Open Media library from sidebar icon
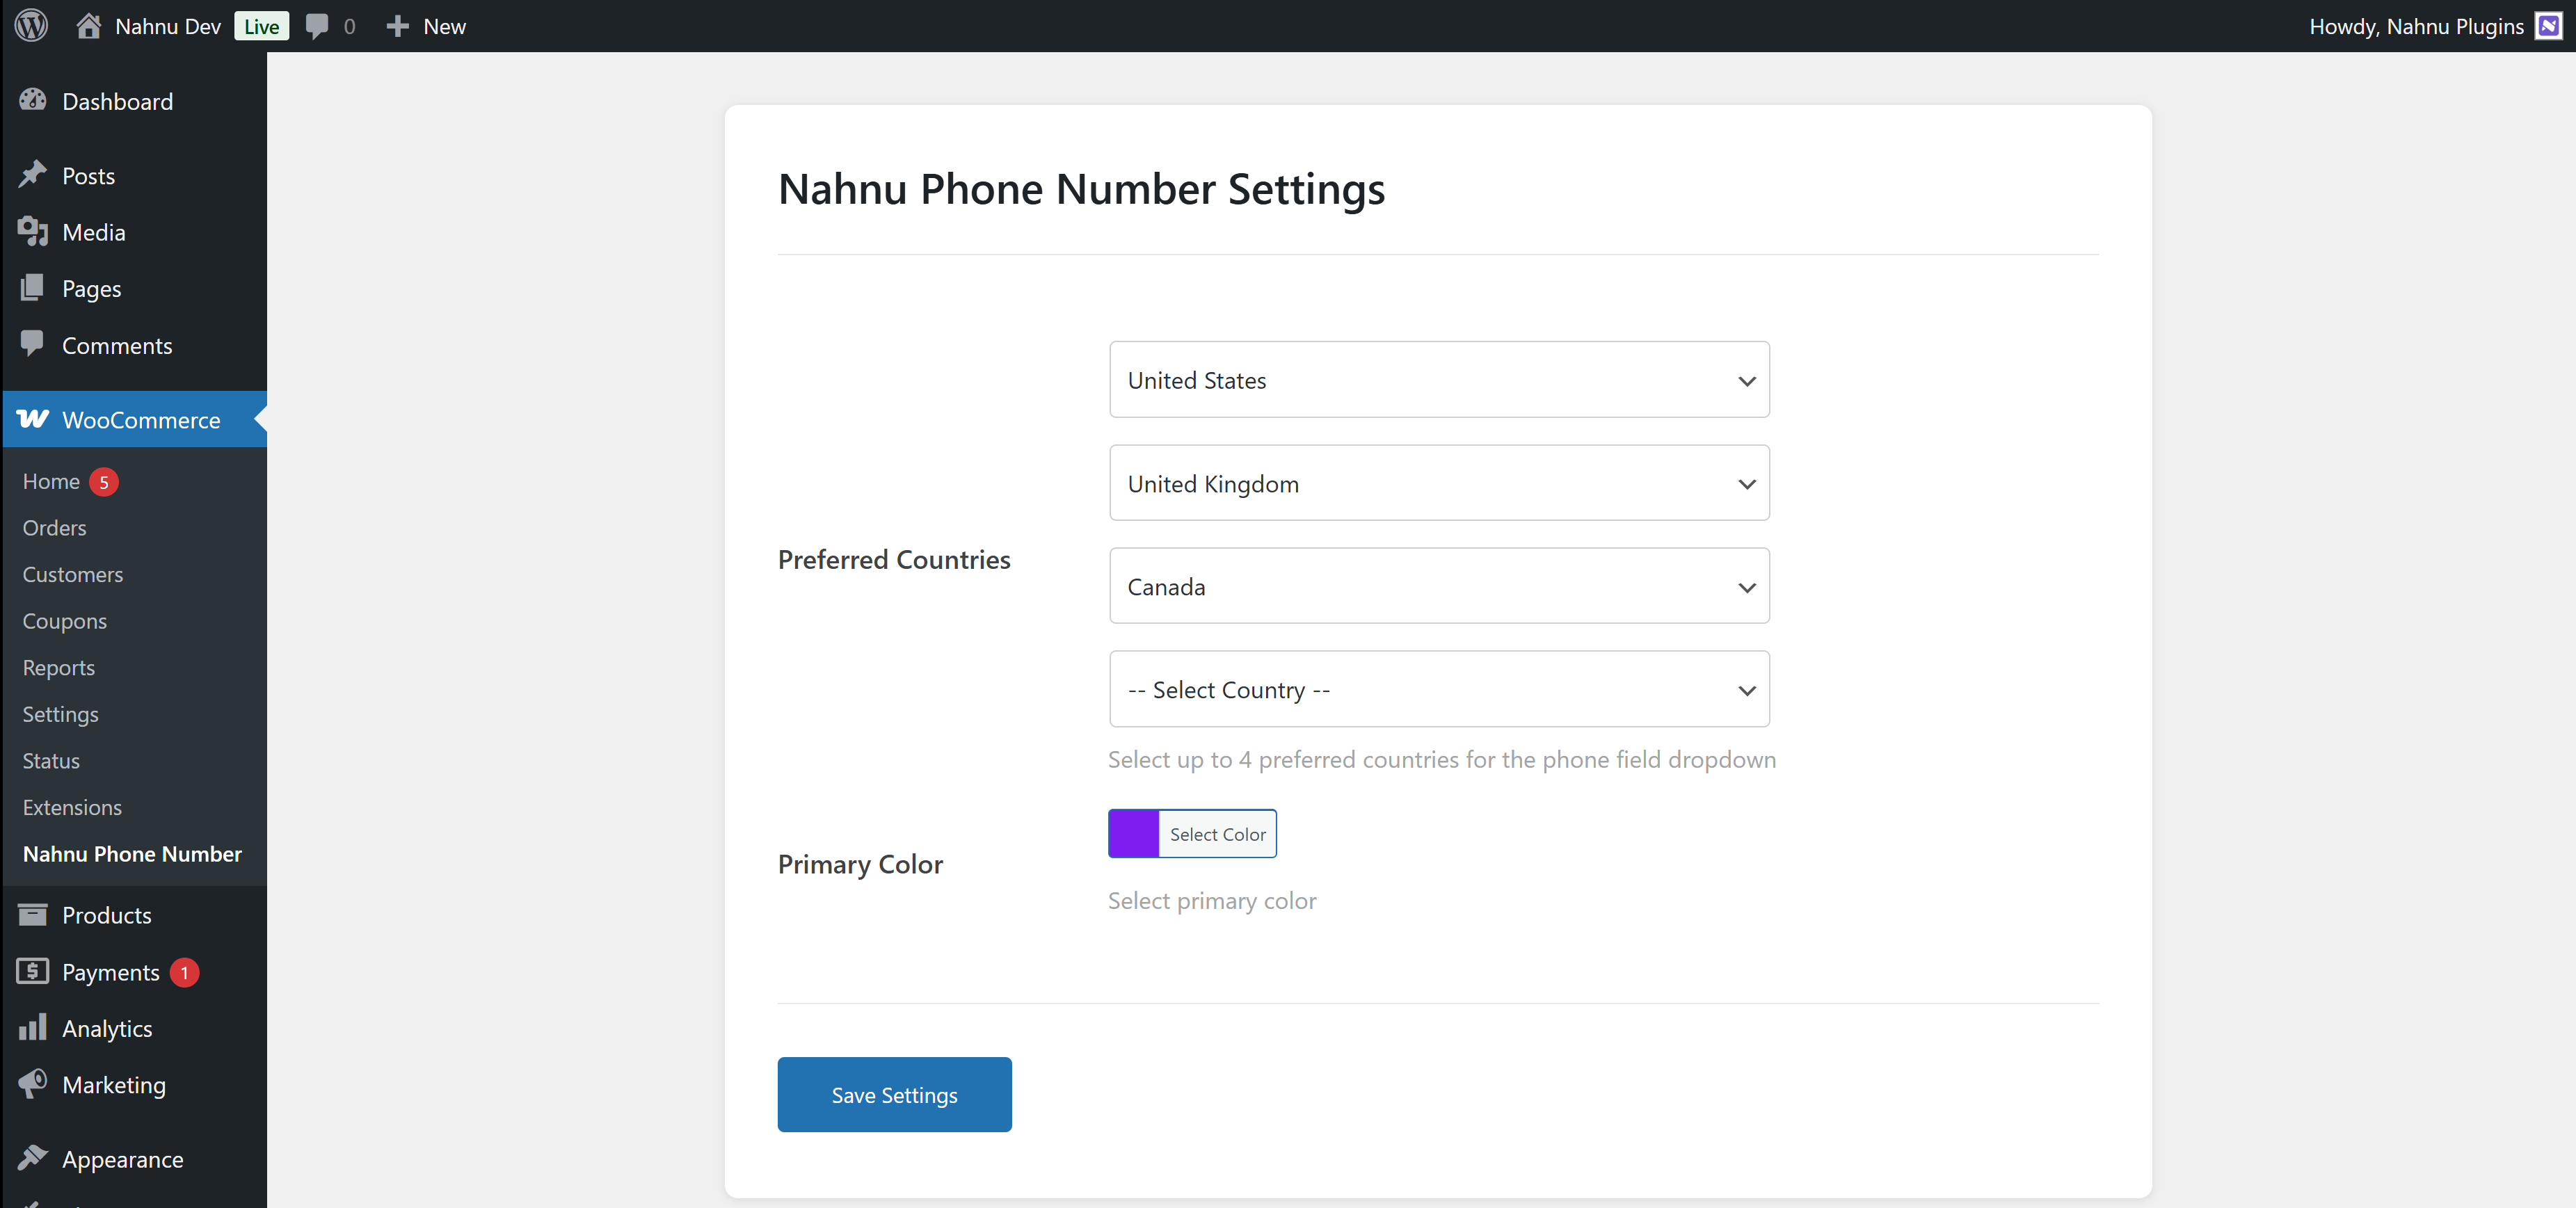 tap(32, 231)
